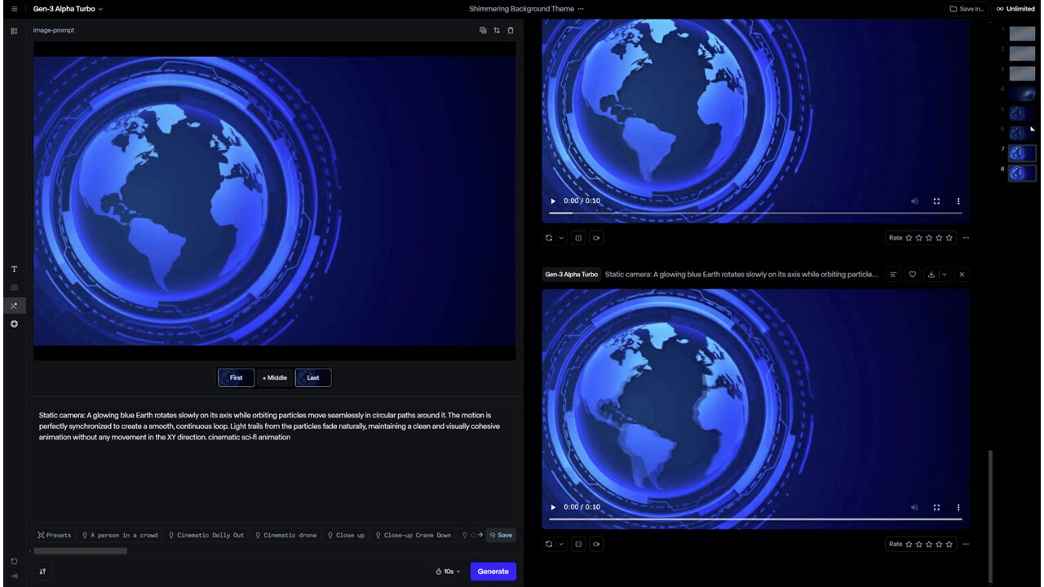Select the First keyframe tab

(x=236, y=377)
